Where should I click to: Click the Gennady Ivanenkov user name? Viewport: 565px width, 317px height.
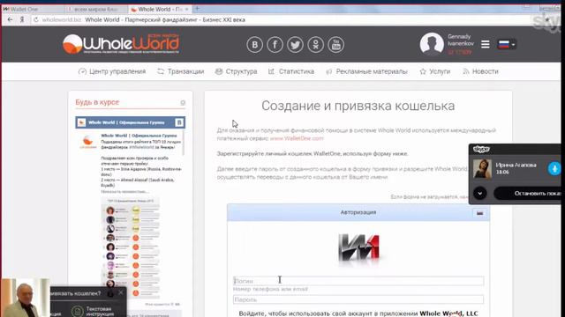pos(461,40)
